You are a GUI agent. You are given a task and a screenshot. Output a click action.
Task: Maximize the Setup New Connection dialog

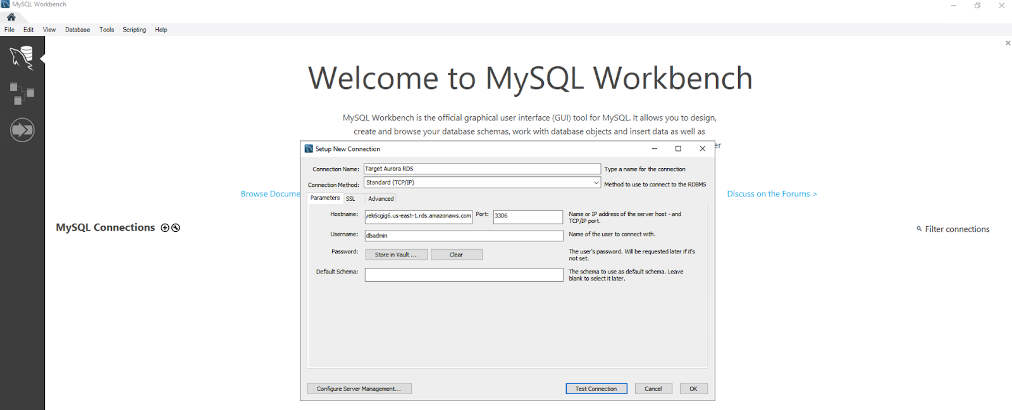pos(678,148)
